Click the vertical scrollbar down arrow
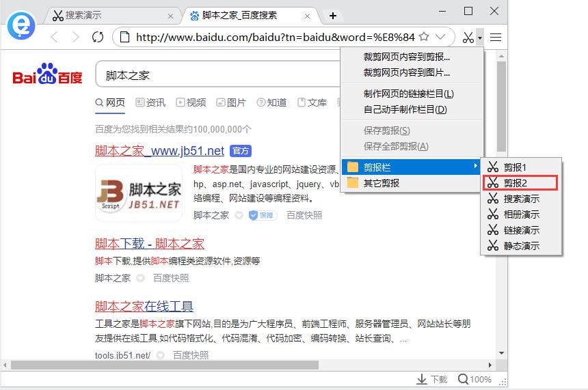The width and height of the screenshot is (588, 390). click(x=501, y=353)
